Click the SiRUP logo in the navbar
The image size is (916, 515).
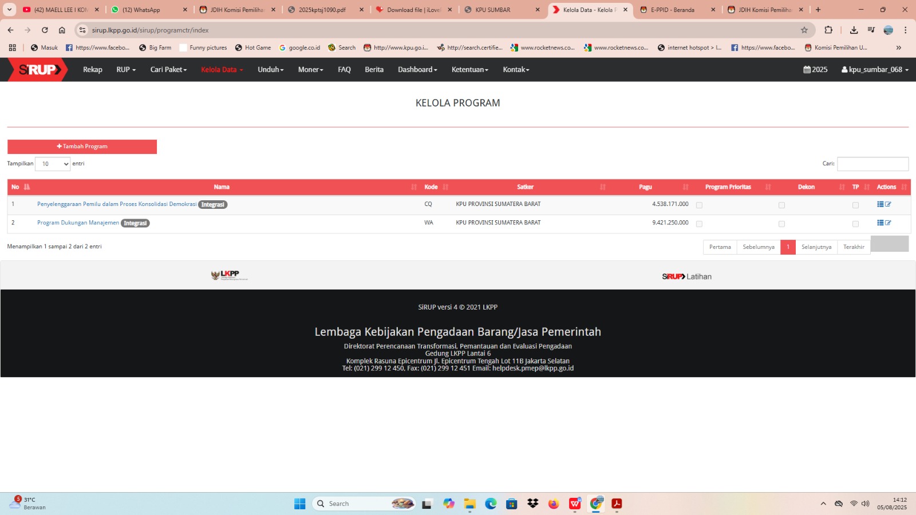pos(38,70)
